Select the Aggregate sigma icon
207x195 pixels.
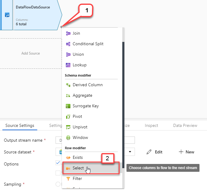pyautogui.click(x=68, y=96)
